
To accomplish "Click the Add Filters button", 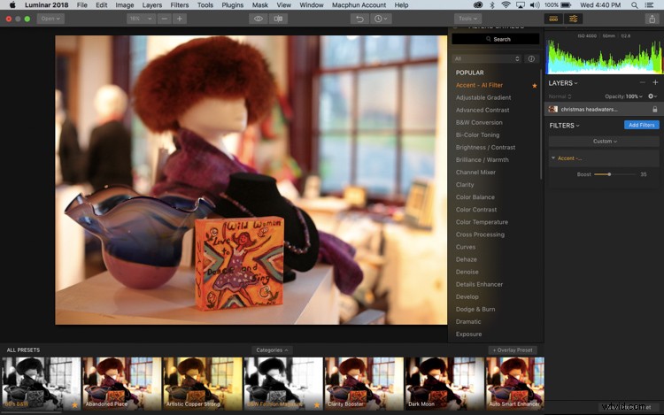I will click(x=641, y=125).
